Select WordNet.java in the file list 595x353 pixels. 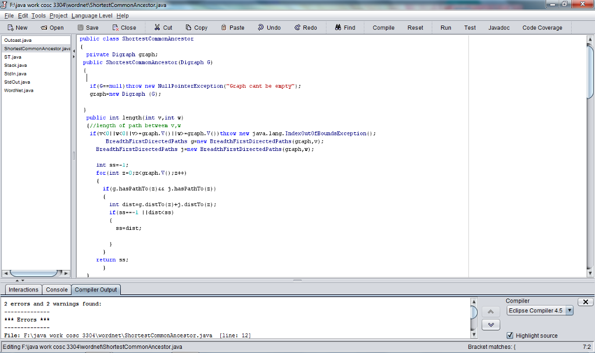point(19,90)
